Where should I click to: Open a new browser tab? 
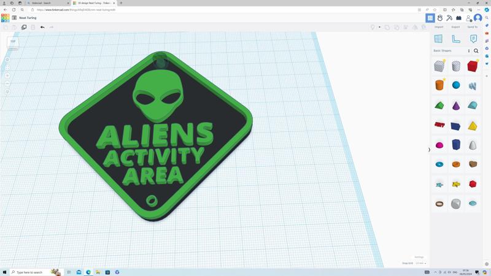(121, 3)
